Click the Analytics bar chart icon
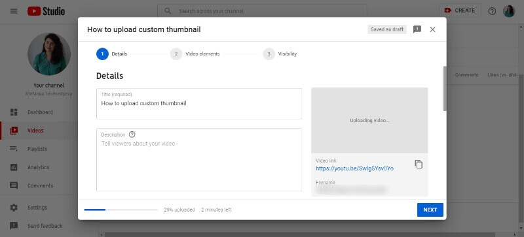Screen dimensions: 524x237 pyautogui.click(x=14, y=167)
